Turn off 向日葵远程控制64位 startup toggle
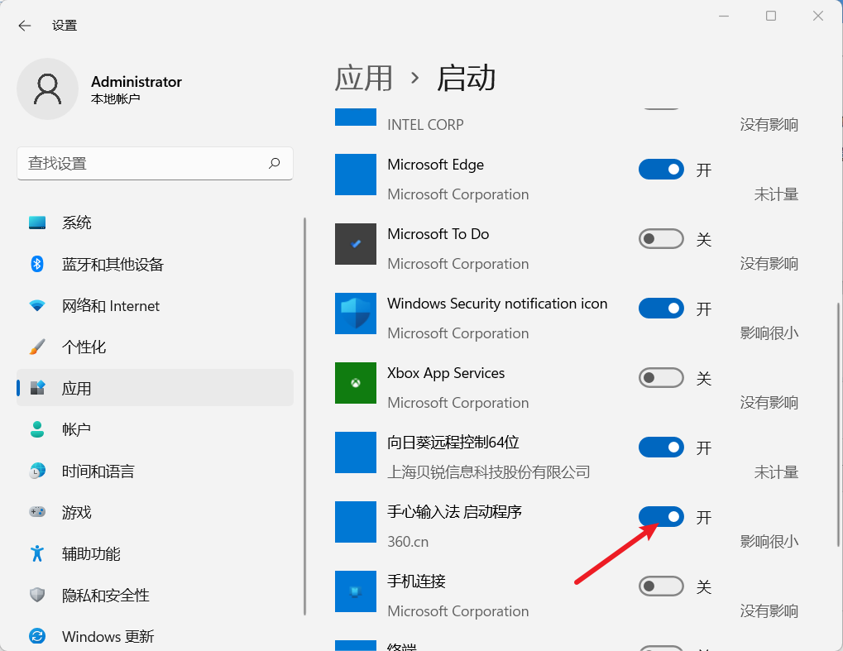This screenshot has height=651, width=843. (x=661, y=448)
